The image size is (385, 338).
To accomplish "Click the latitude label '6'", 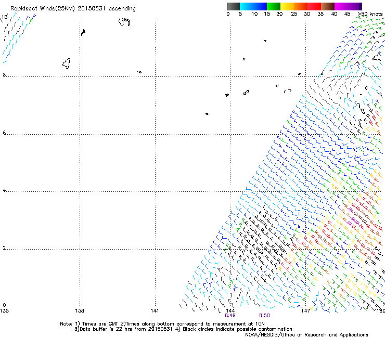I will point(4,133).
